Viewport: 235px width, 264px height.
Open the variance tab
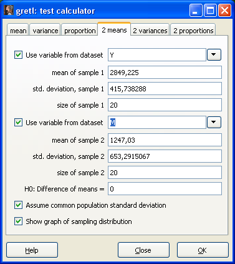click(46, 29)
